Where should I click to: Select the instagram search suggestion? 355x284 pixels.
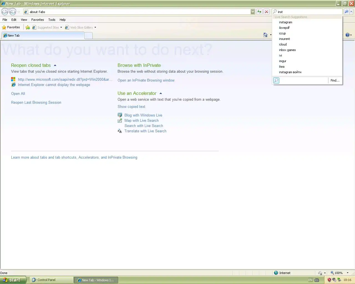(x=307, y=22)
